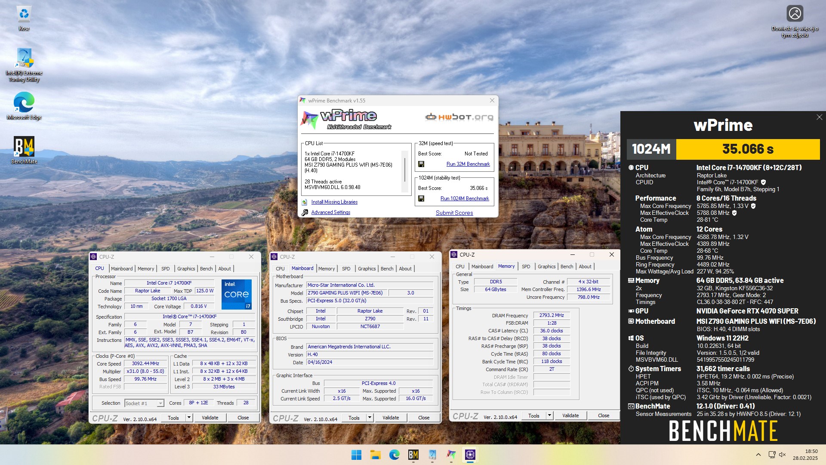Open the Socket #1 selection dropdown
This screenshot has width=826, height=465.
click(x=144, y=403)
